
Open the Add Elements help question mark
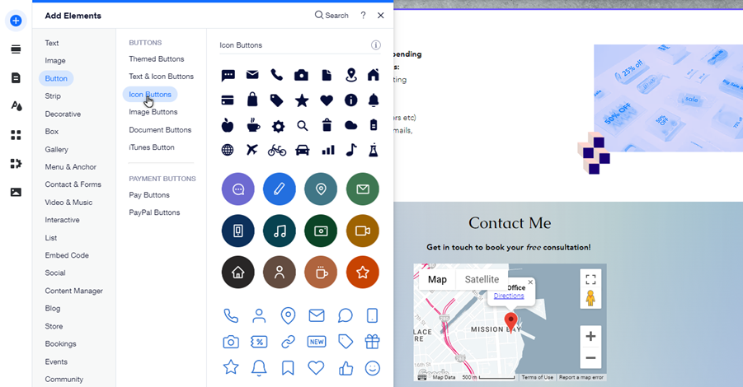tap(363, 16)
